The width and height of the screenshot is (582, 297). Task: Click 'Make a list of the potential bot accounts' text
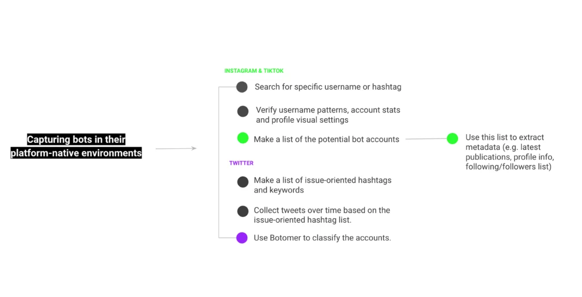tap(327, 140)
